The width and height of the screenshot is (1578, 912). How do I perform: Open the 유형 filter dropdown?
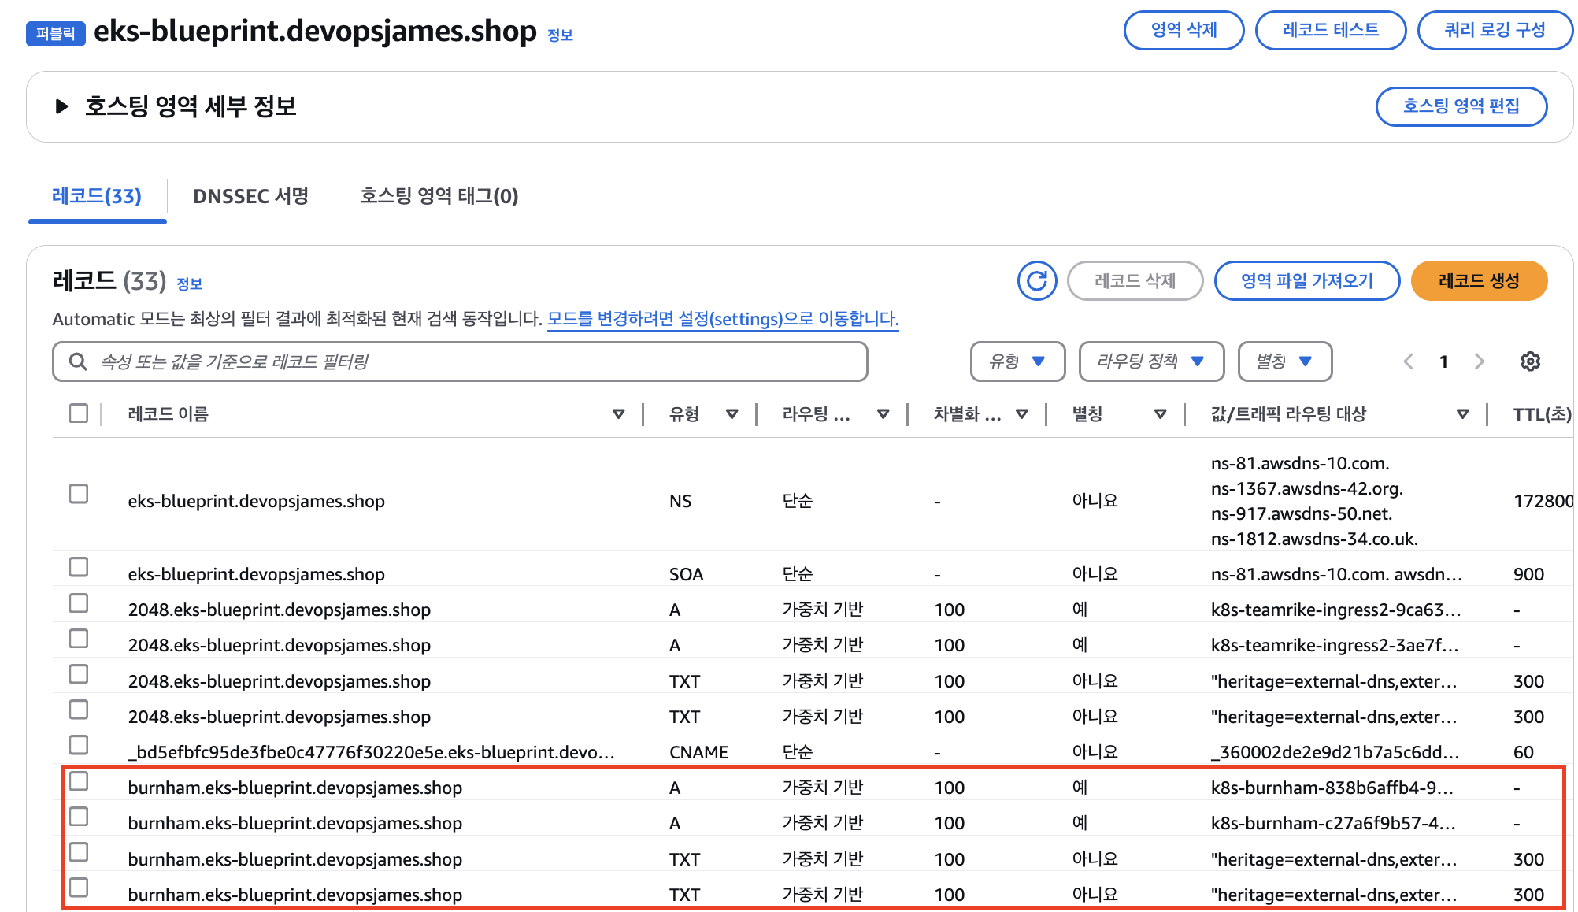(x=1017, y=361)
